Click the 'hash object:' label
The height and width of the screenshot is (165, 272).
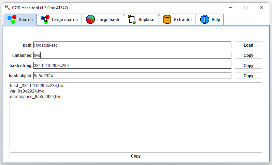tap(20, 76)
